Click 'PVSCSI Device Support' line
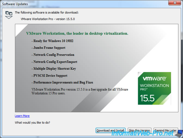183x138 pixels. click(49, 76)
